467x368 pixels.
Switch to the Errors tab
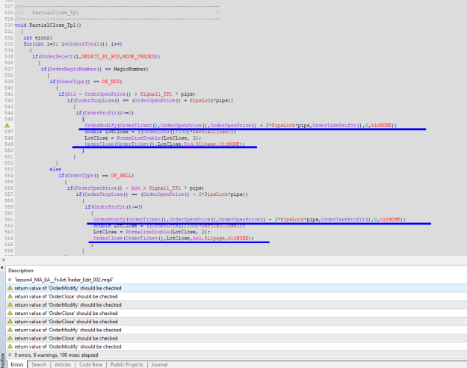(x=17, y=364)
